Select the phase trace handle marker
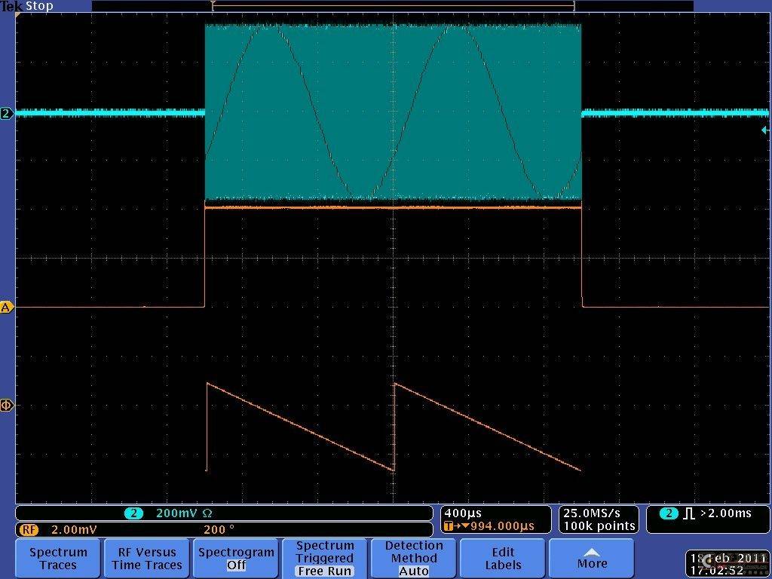This screenshot has width=772, height=579. 6,405
